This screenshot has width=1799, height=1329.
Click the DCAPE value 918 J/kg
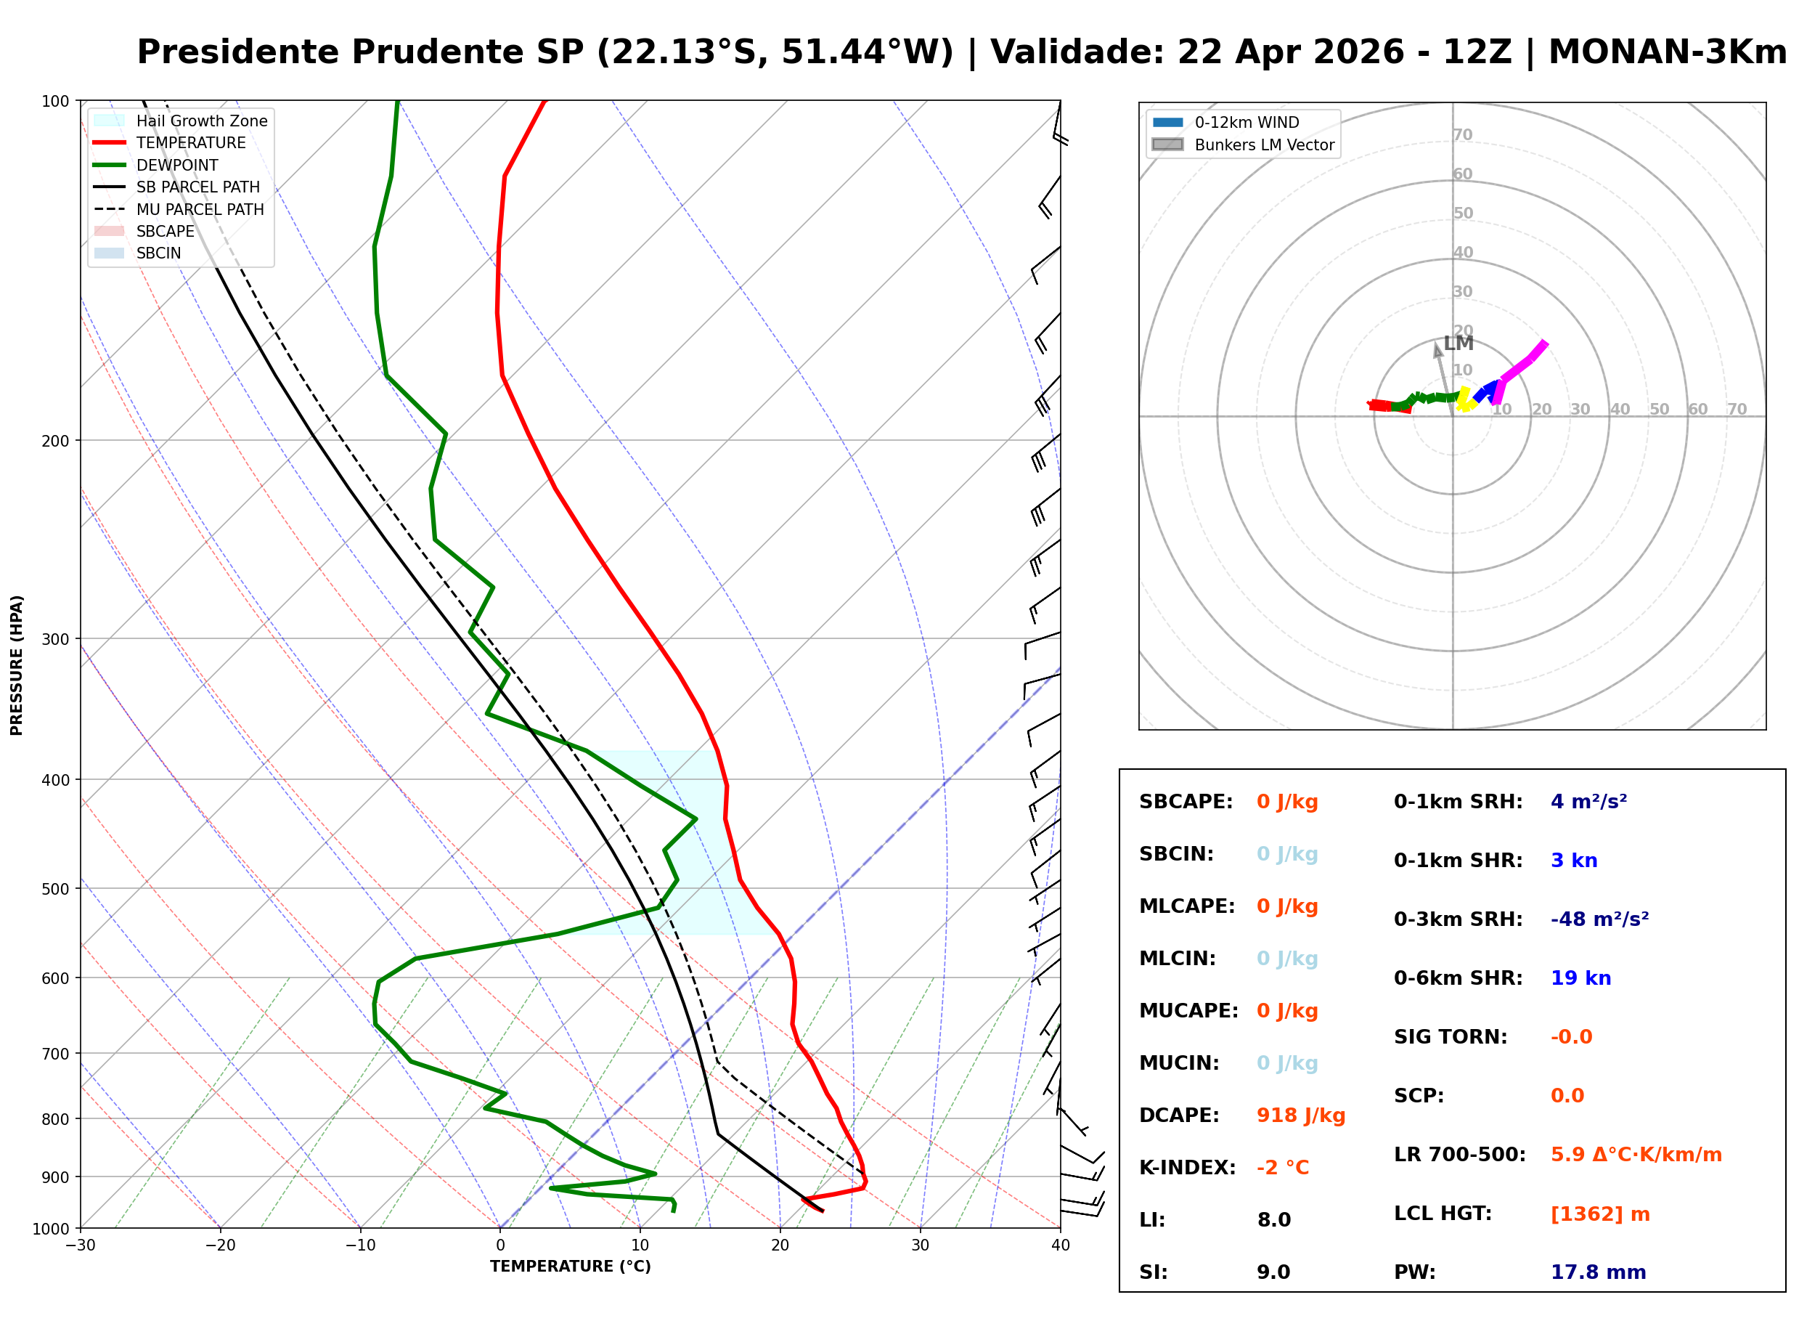[1300, 1115]
